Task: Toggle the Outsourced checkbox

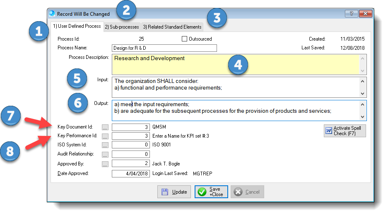Action: click(185, 39)
